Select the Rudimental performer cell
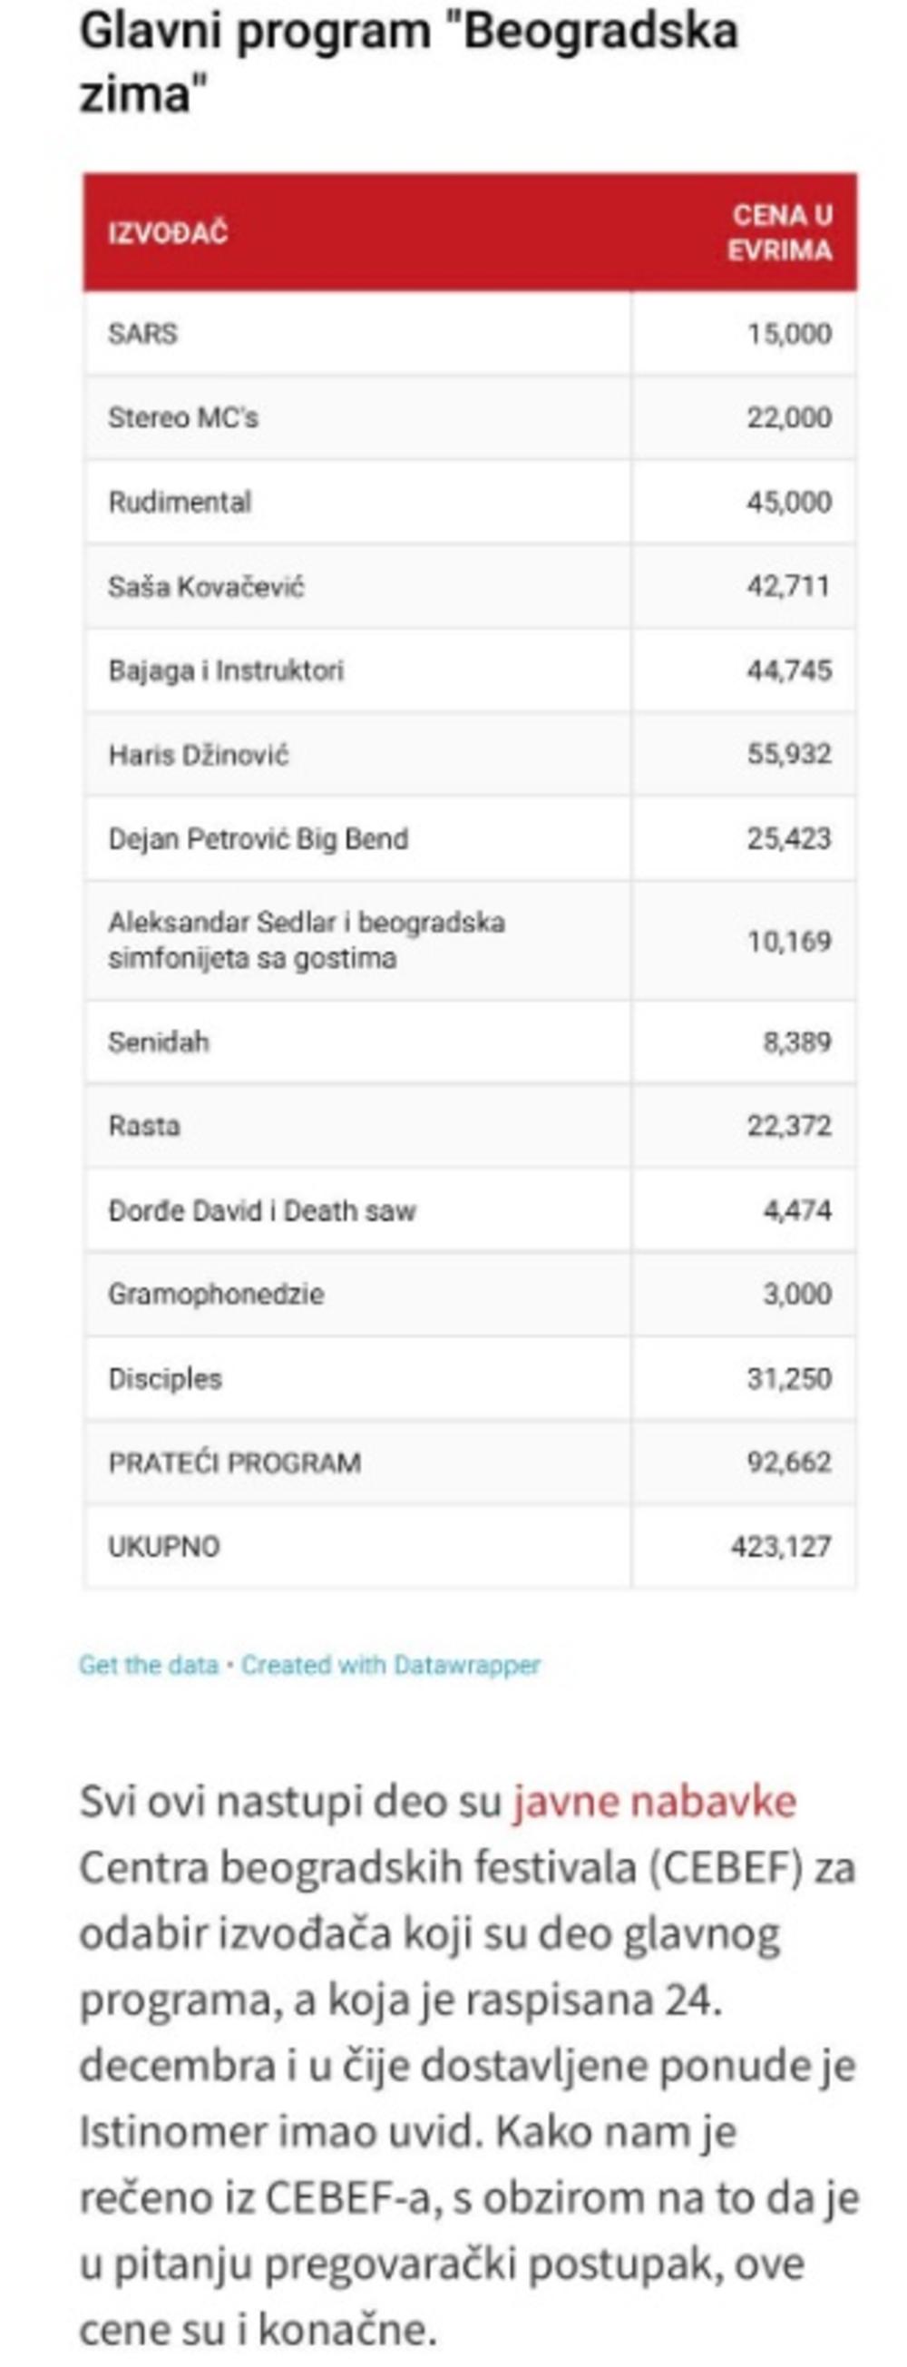Viewport: 907px width, 2367px height. click(180, 503)
